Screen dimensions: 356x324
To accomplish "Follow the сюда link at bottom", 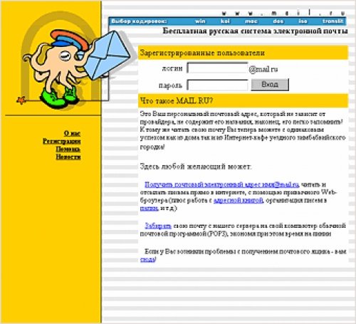I will pyautogui.click(x=147, y=259).
